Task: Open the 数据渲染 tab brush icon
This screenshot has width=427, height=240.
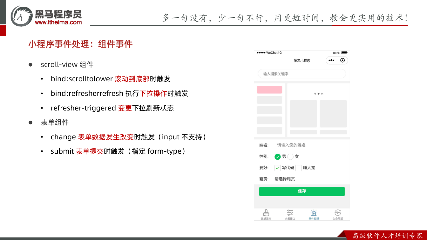Action: click(x=266, y=213)
